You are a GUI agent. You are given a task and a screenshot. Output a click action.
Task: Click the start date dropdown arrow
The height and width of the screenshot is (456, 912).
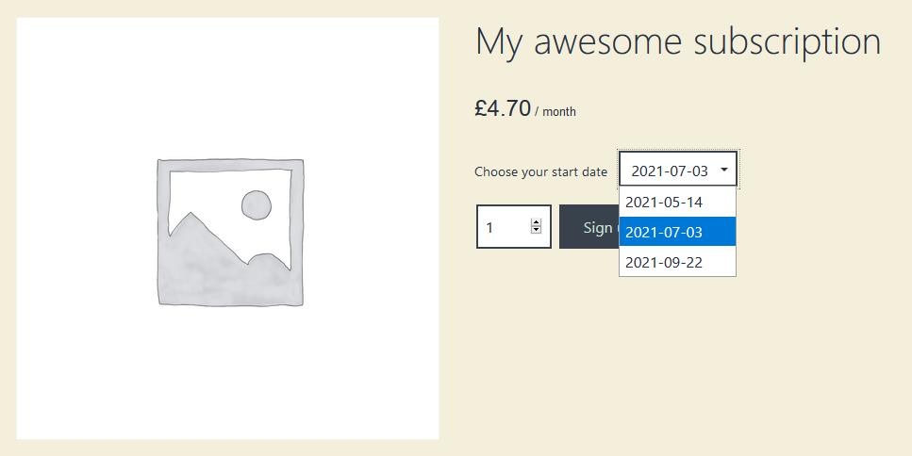click(x=724, y=170)
